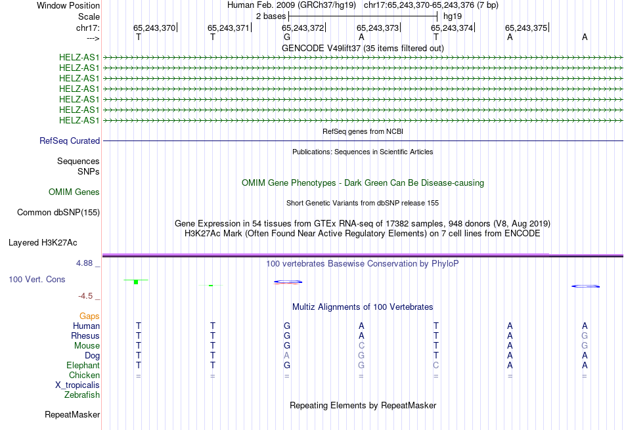This screenshot has width=624, height=430.
Task: Open 'Short Genetic Variants from dbSNP release 155'
Action: [x=363, y=203]
